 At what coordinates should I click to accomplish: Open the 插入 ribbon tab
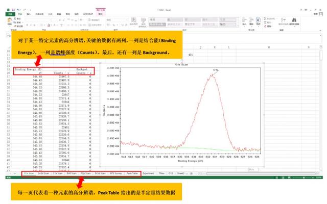(29, 14)
